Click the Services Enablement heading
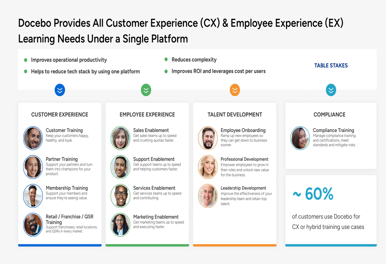This screenshot has height=264, width=386. pyautogui.click(x=154, y=188)
